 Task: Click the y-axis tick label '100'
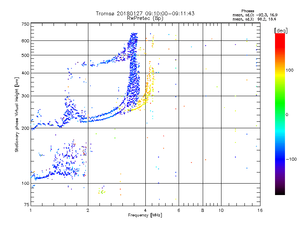[x=25, y=184]
